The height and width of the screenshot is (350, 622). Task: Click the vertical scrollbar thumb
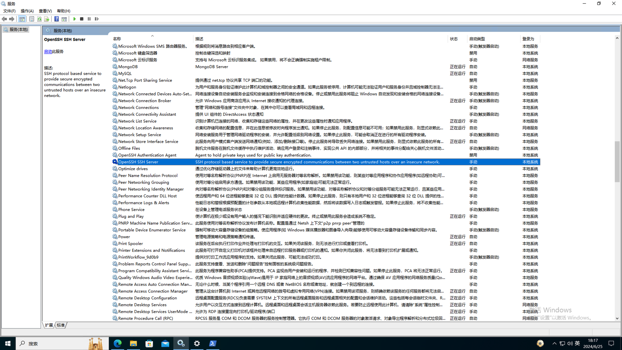(x=617, y=161)
